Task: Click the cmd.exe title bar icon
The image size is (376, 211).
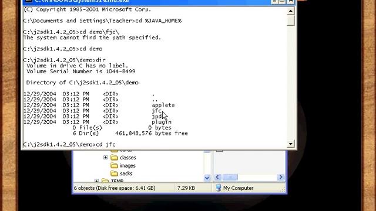Action: pyautogui.click(x=29, y=1)
